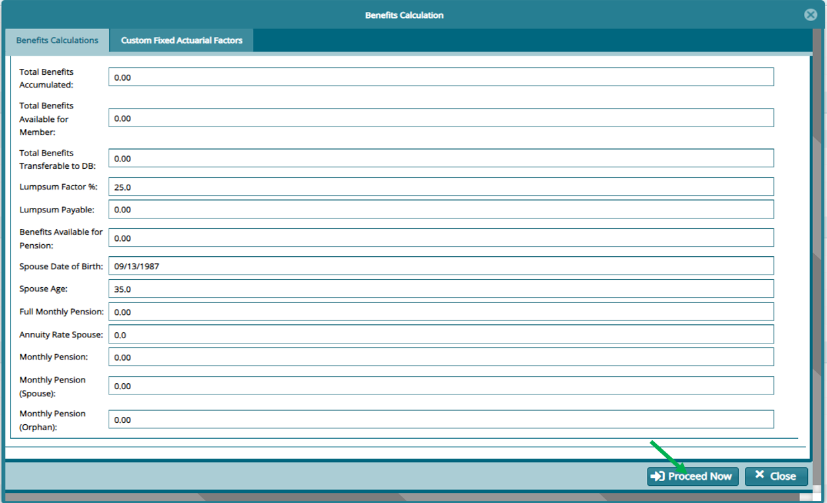Click the Proceed Now button
The height and width of the screenshot is (503, 827).
point(693,477)
